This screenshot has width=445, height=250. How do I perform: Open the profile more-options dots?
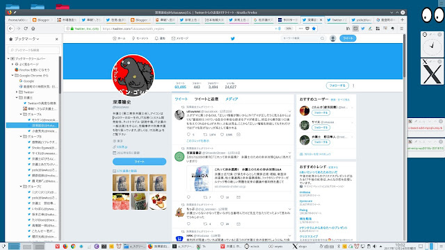353,85
